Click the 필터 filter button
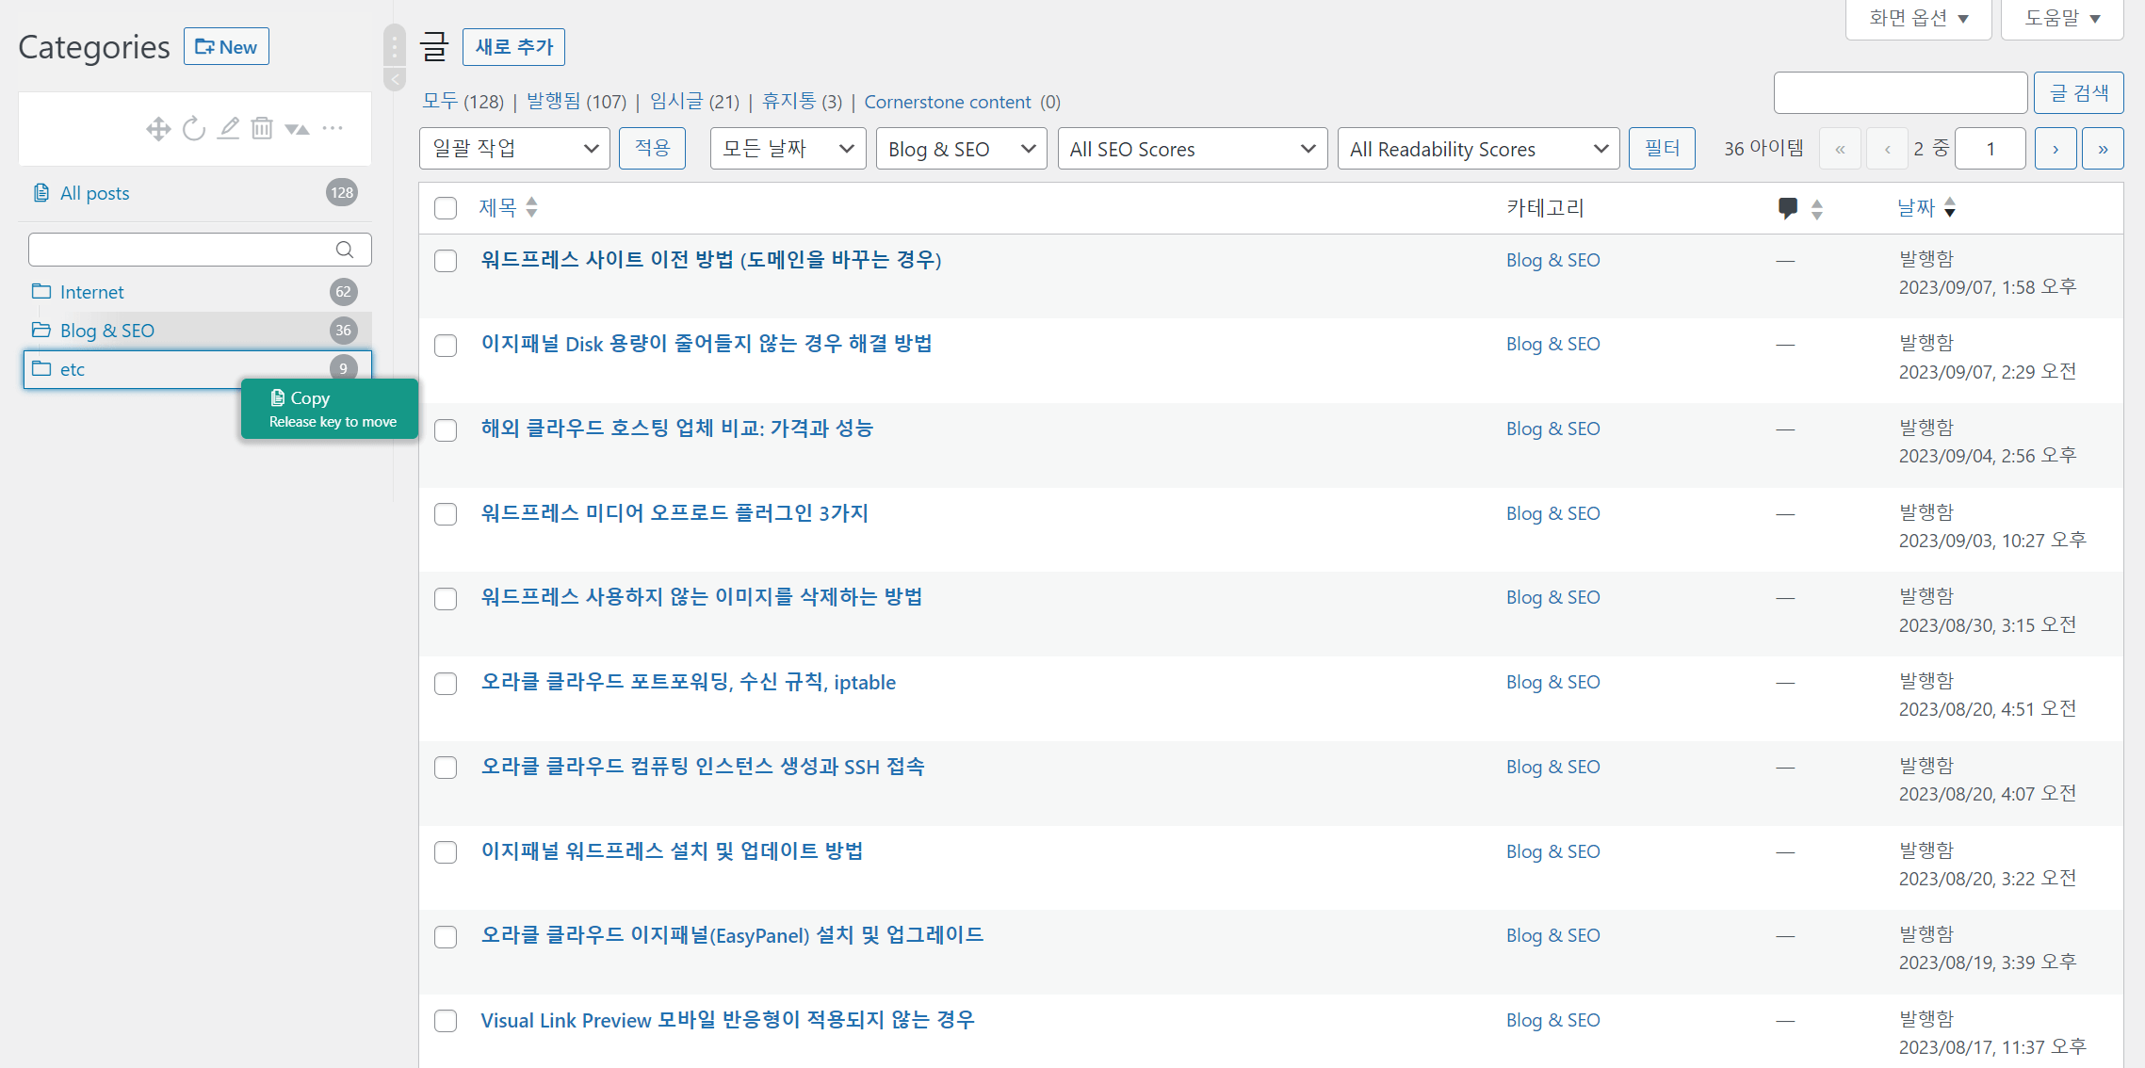This screenshot has height=1068, width=2145. point(1662,149)
